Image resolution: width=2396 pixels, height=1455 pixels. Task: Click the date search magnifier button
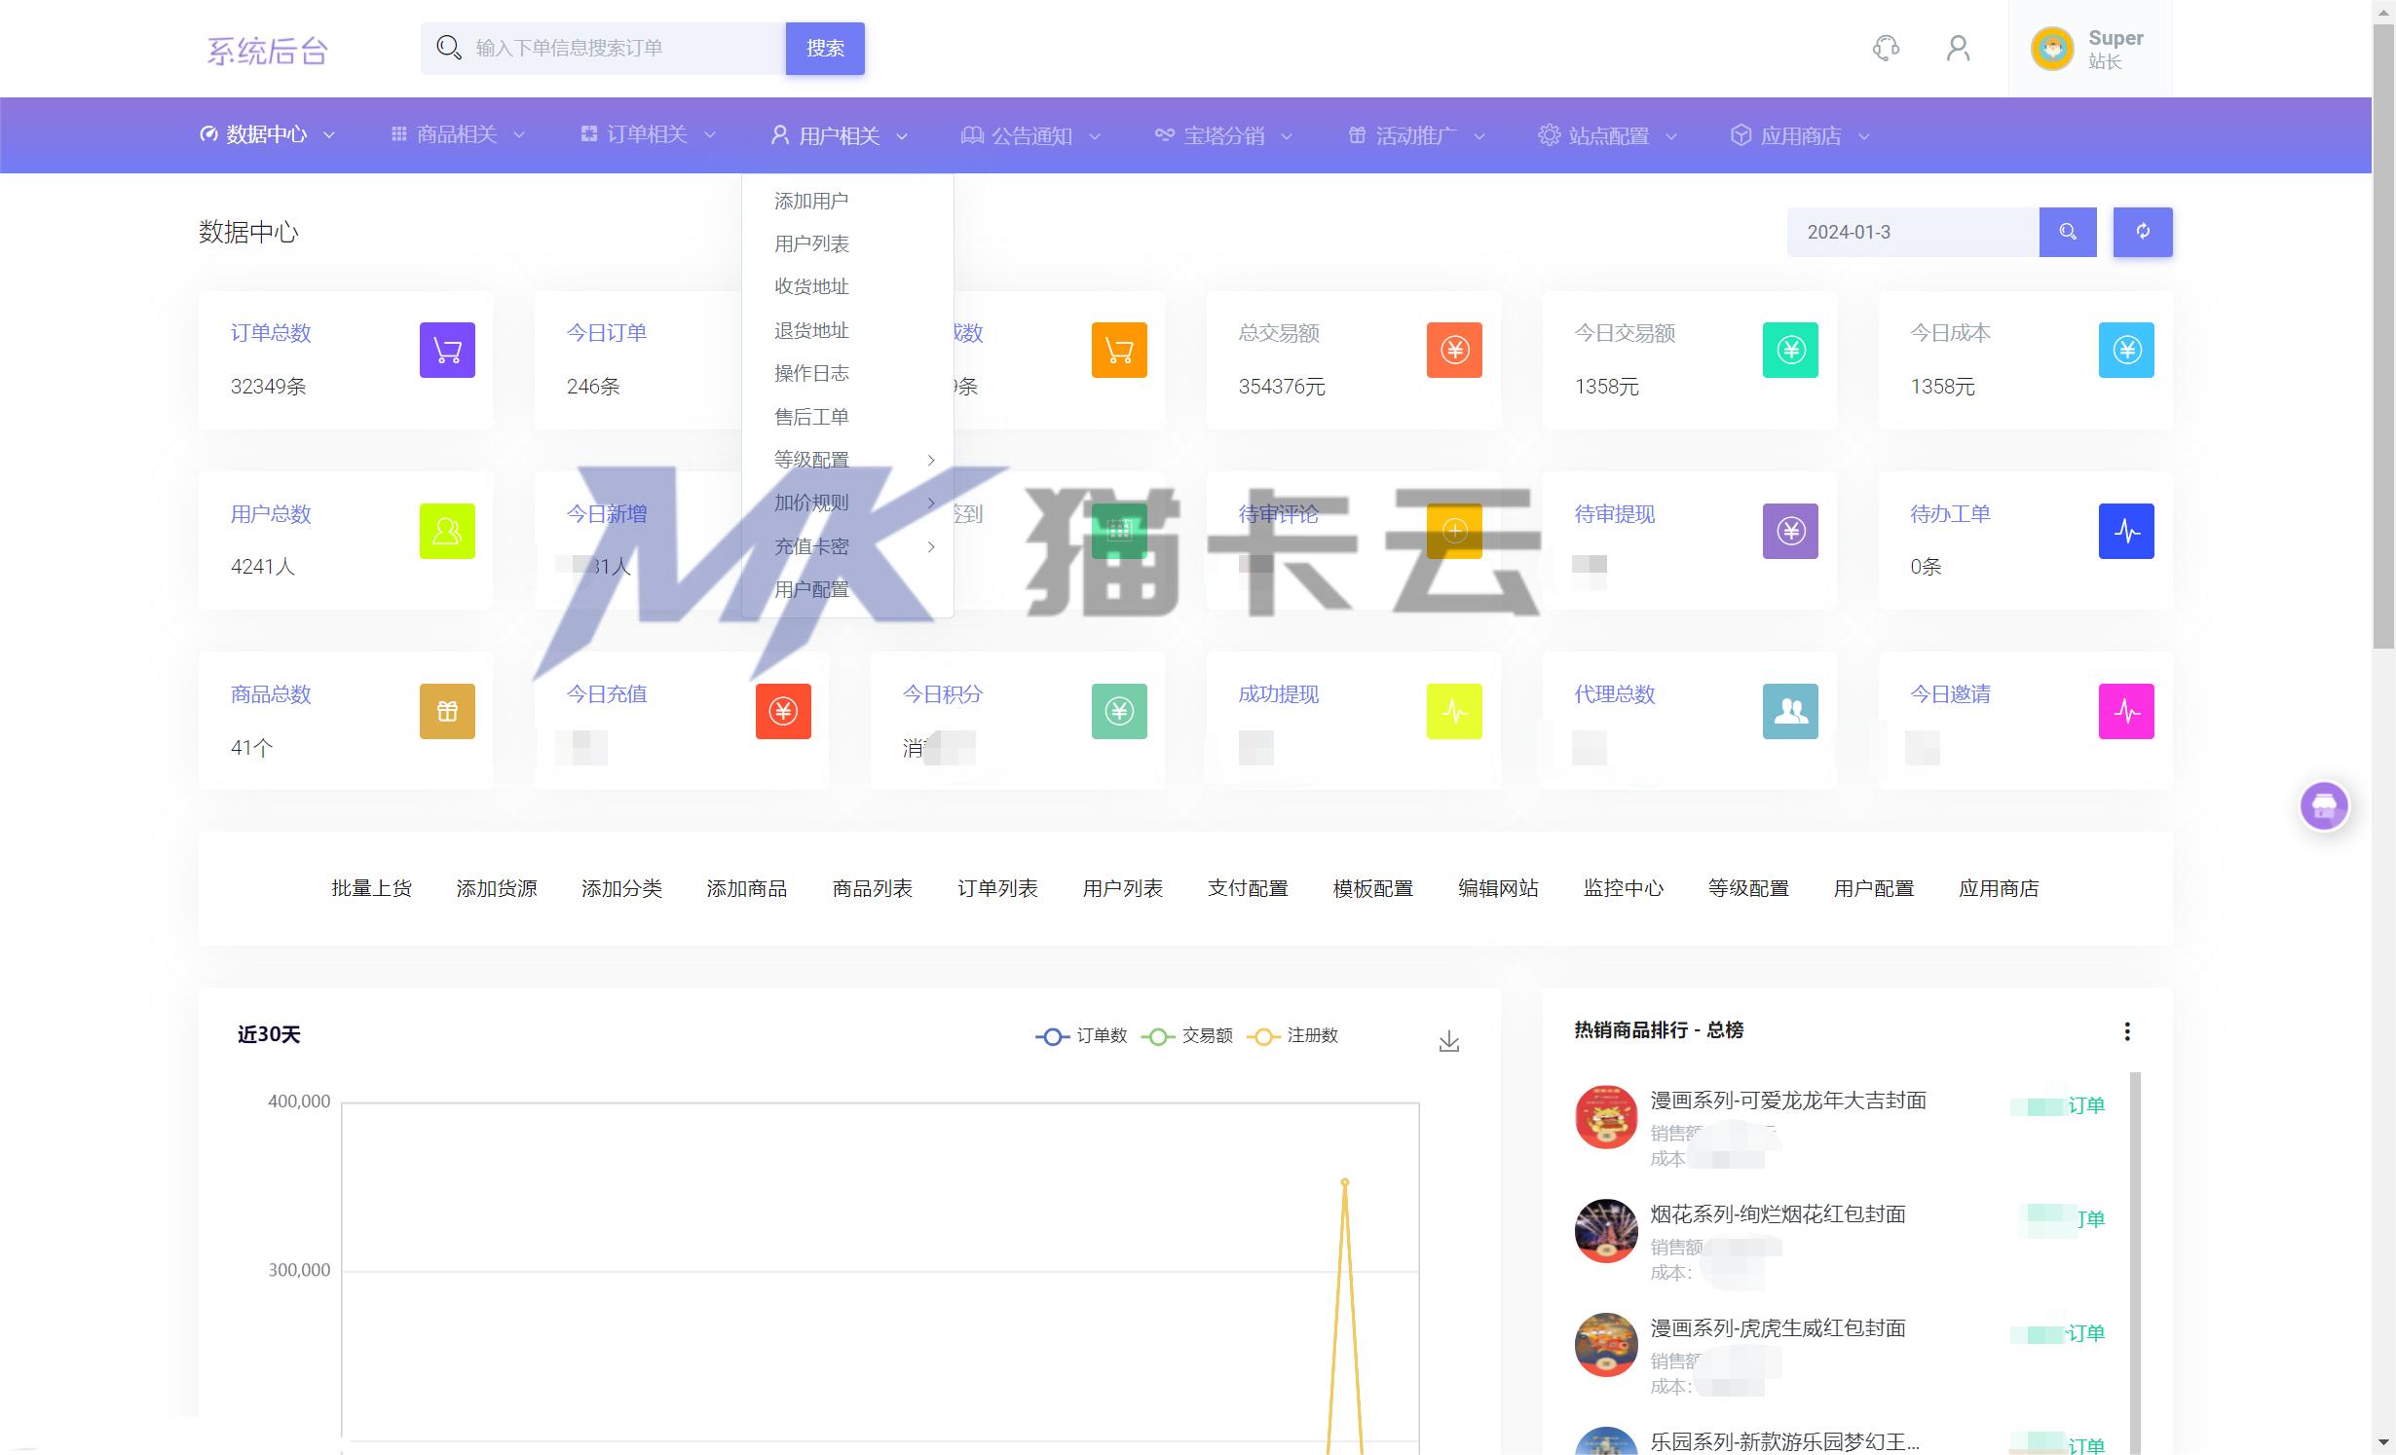2067,232
